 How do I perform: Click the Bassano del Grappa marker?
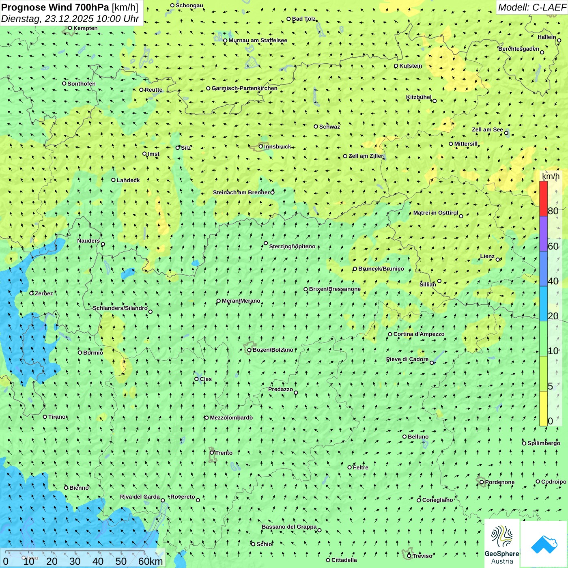click(x=319, y=530)
